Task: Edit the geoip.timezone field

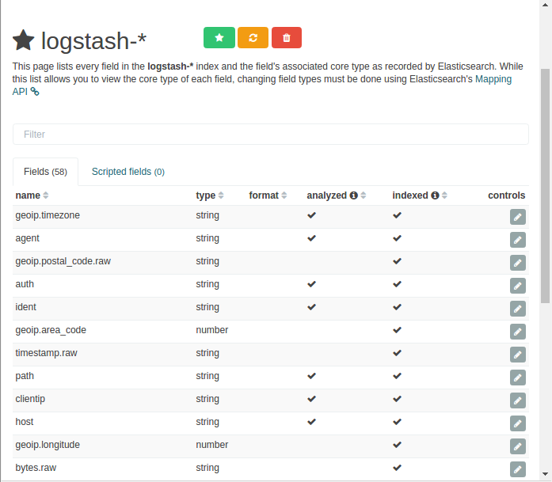Action: point(517,217)
